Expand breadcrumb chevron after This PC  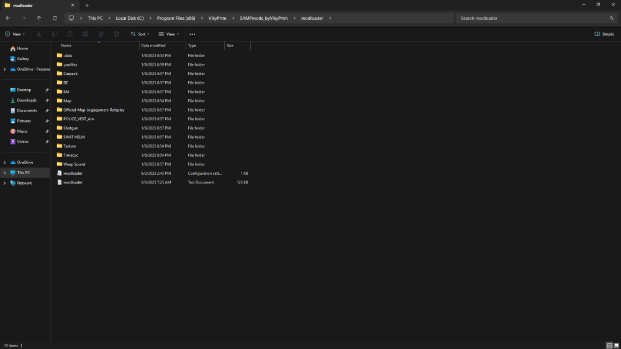tap(109, 18)
